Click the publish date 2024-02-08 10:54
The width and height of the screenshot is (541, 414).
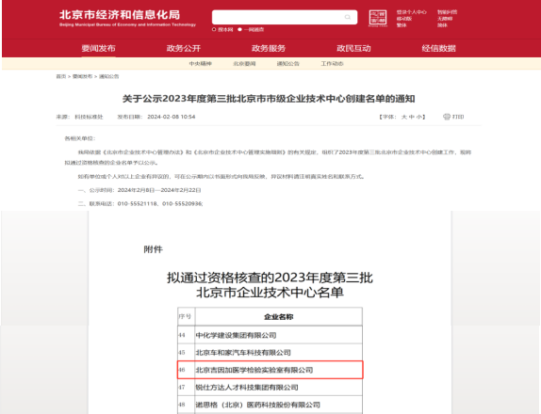[x=172, y=117]
